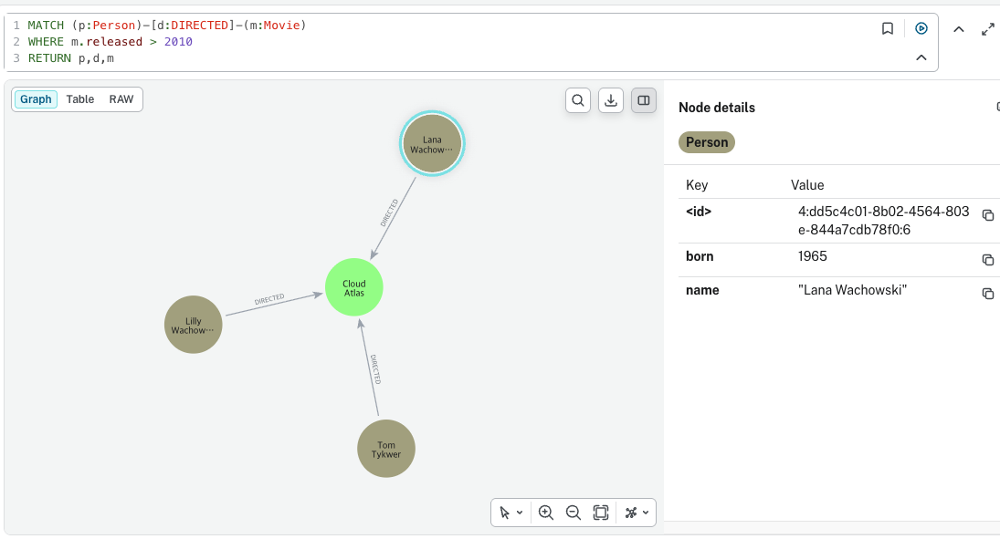Collapse the query editor with inner chevron
The height and width of the screenshot is (539, 1000).
coord(921,58)
